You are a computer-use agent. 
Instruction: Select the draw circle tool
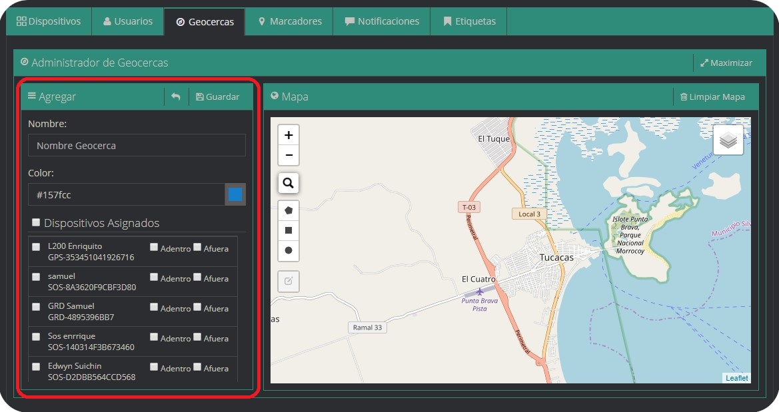click(x=288, y=250)
